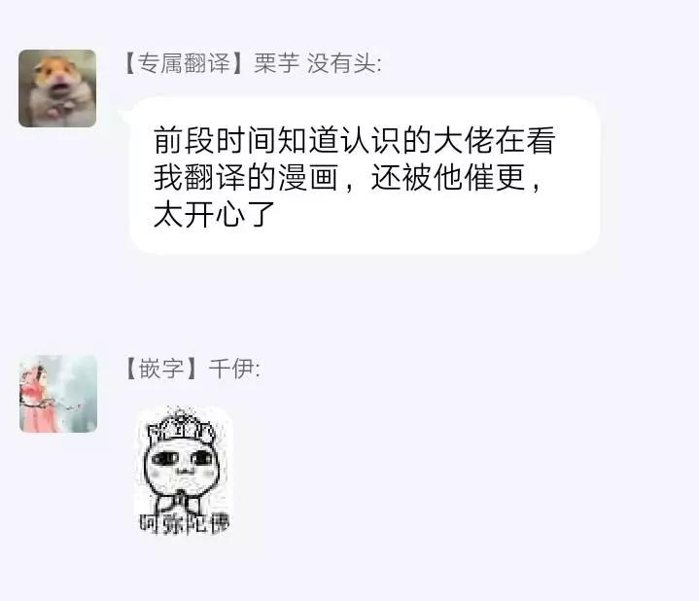Click the crown on the sticker character
This screenshot has width=699, height=601.
pyautogui.click(x=182, y=424)
